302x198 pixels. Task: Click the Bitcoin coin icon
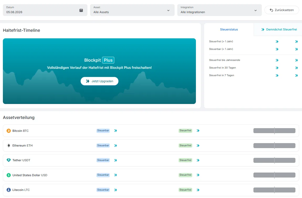coord(9,131)
